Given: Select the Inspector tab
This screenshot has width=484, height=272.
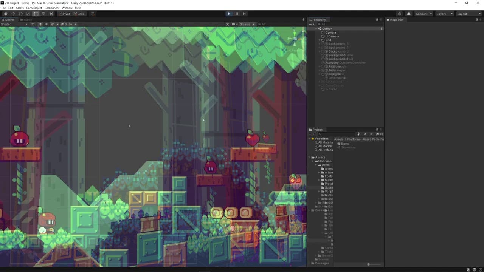Looking at the screenshot, I should coord(395,20).
